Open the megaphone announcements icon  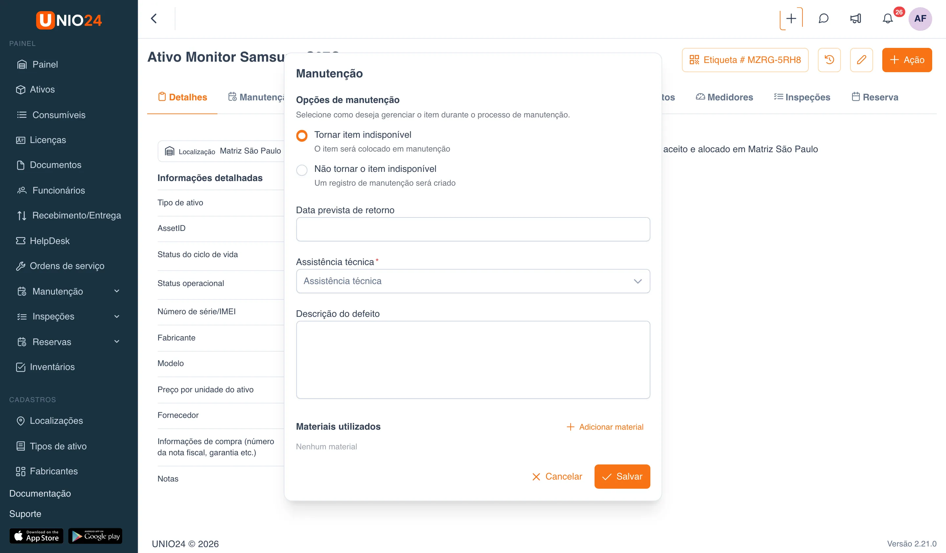click(x=856, y=18)
